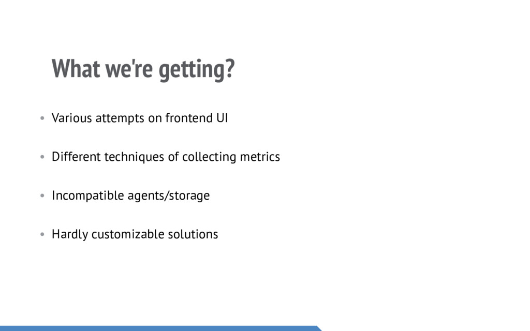Screen dimensions: 530x331
Task: Click the bullet dot before "Hardly customizable"
Action: point(42,235)
